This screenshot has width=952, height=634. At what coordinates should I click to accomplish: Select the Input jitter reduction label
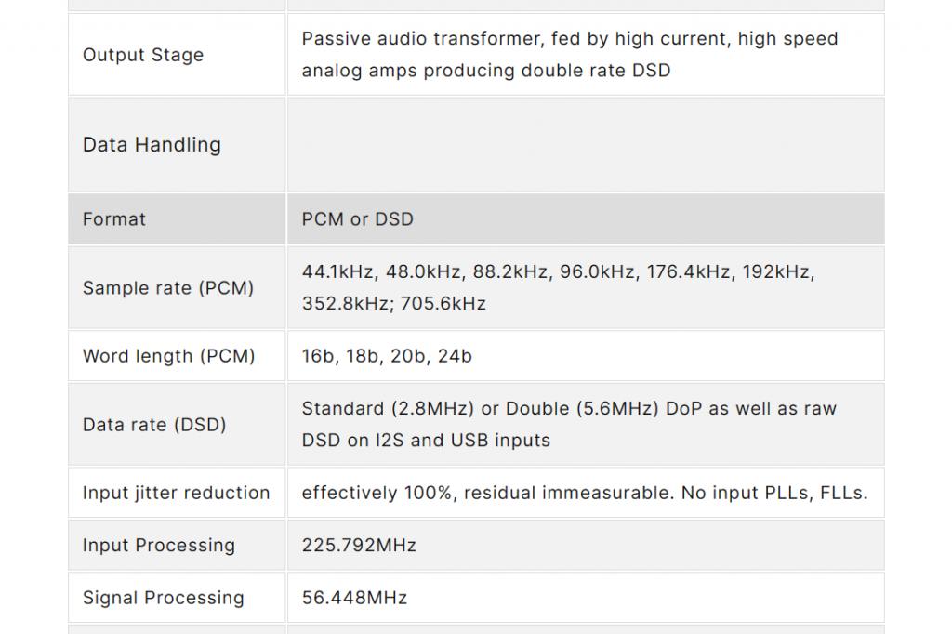tap(177, 493)
